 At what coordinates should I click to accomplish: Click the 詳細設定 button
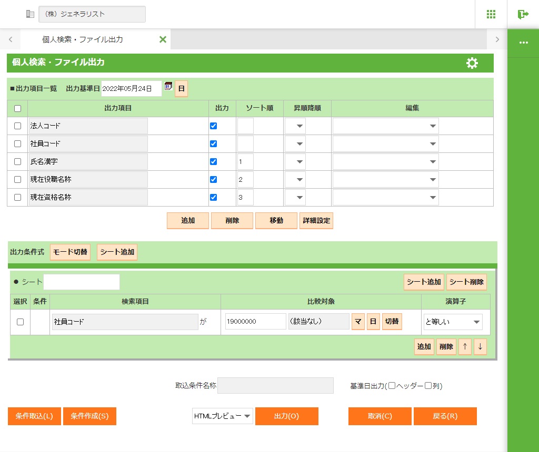(316, 221)
